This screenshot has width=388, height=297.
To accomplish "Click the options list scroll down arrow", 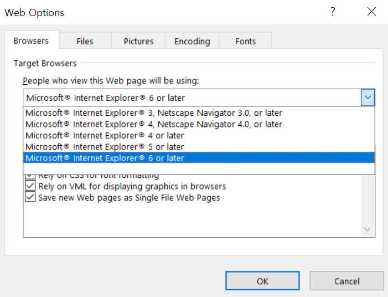I will click(x=367, y=229).
